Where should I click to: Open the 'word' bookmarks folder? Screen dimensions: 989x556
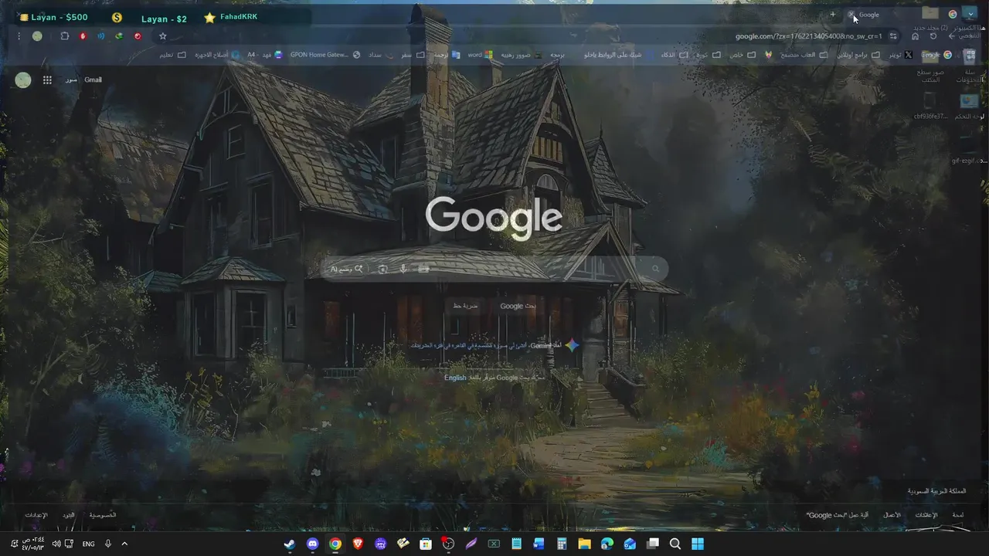[480, 55]
